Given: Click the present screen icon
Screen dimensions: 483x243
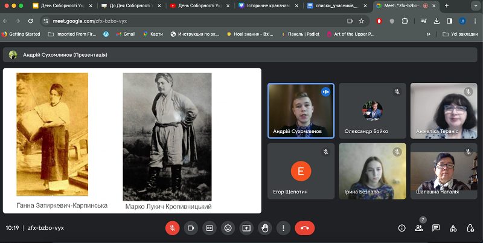Looking at the screenshot, I should [246, 228].
